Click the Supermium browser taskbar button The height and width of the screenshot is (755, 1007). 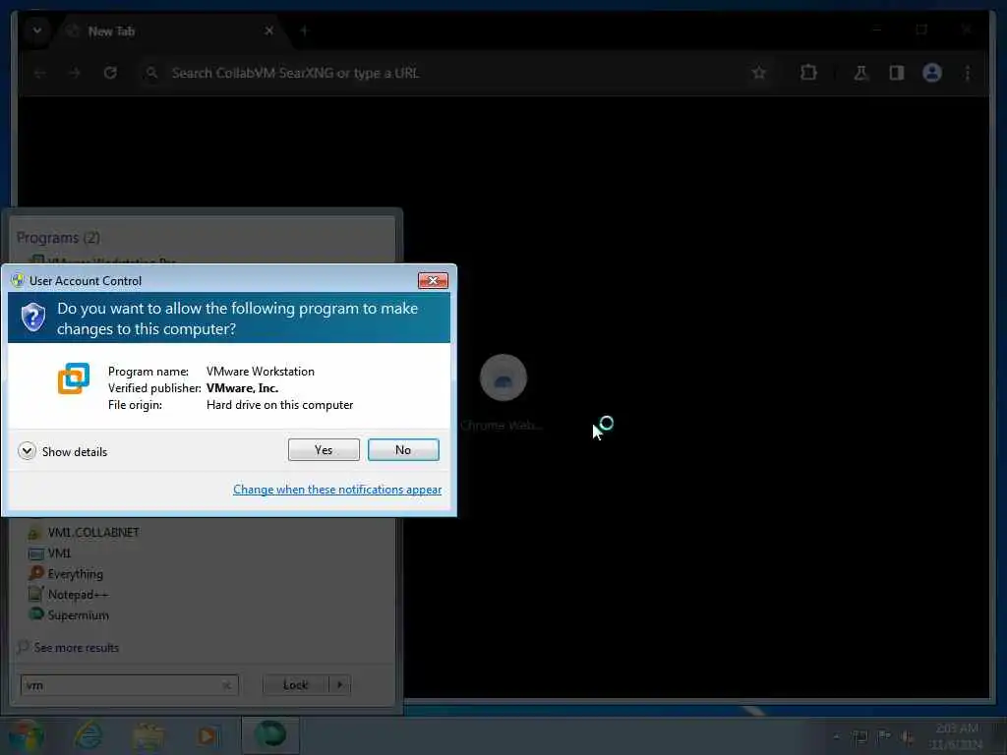click(x=270, y=735)
